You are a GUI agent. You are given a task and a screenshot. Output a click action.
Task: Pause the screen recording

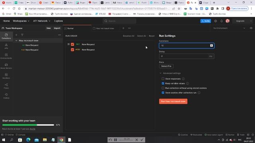[x=116, y=139]
